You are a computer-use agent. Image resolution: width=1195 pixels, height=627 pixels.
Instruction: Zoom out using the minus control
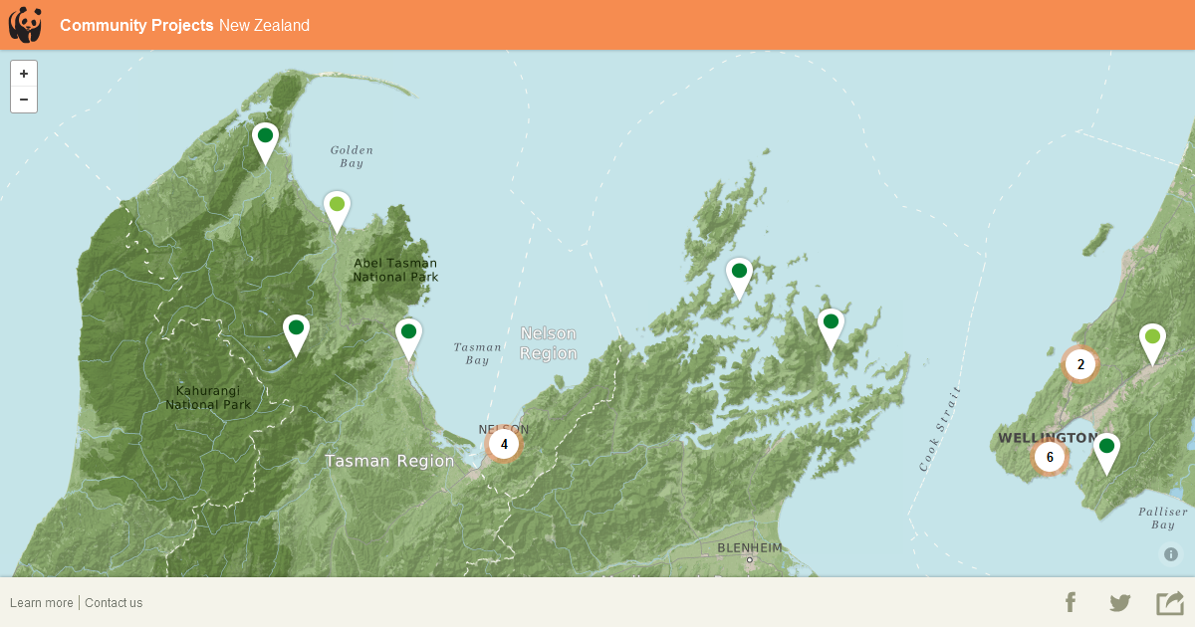pos(23,99)
